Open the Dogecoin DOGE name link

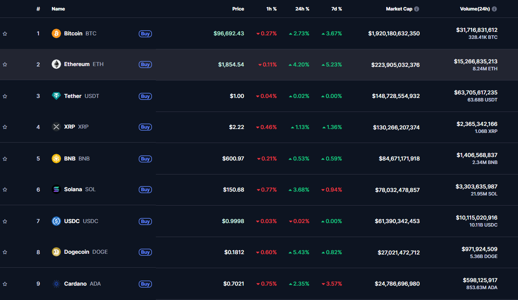click(x=86, y=252)
